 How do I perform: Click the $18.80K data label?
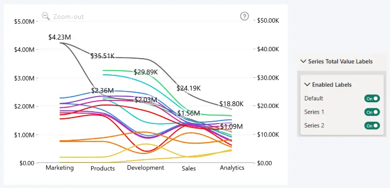[232, 104]
